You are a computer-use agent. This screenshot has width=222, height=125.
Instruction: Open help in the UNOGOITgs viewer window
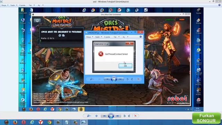(x=140, y=37)
